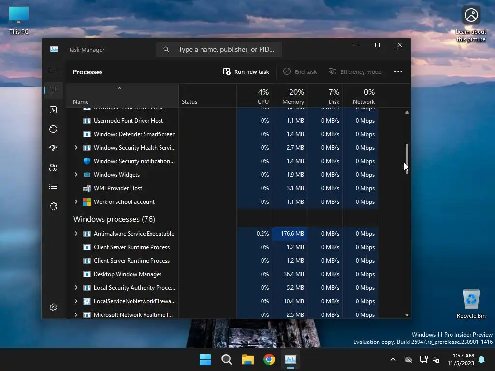The image size is (495, 371).
Task: Open the Details sidebar icon
Action: click(x=53, y=187)
